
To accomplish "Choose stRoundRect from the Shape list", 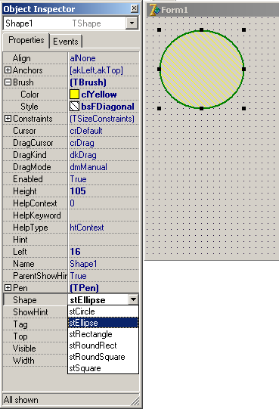I will 103,345.
